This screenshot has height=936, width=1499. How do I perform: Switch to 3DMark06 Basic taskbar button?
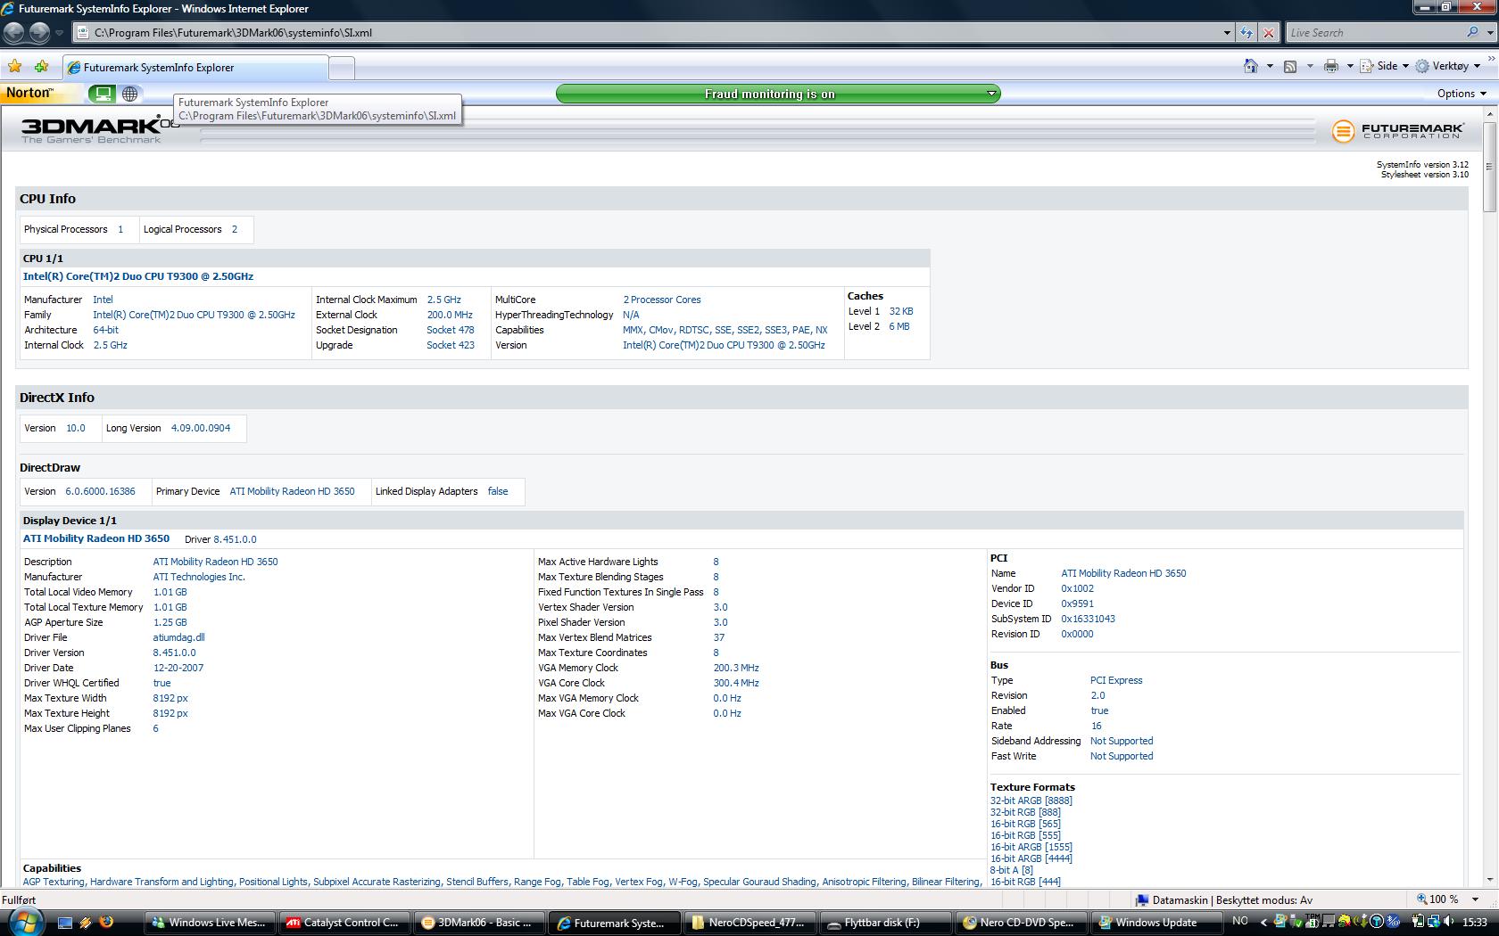click(478, 923)
